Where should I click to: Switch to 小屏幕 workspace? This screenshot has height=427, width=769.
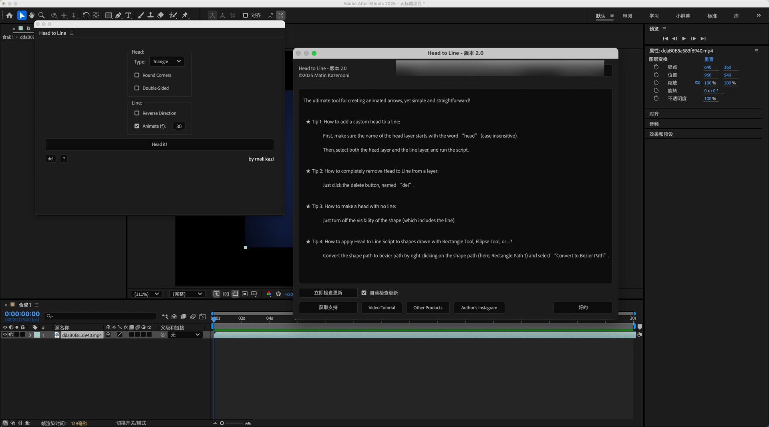tap(683, 16)
